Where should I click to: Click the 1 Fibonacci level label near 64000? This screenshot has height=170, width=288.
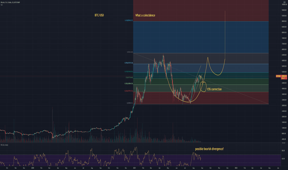(x=130, y=52)
